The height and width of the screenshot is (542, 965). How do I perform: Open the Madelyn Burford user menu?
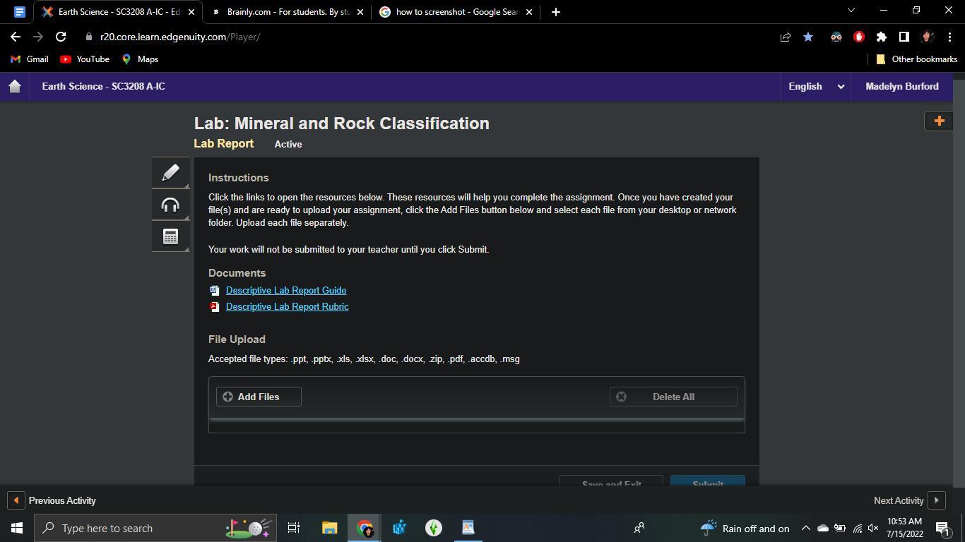pos(901,86)
